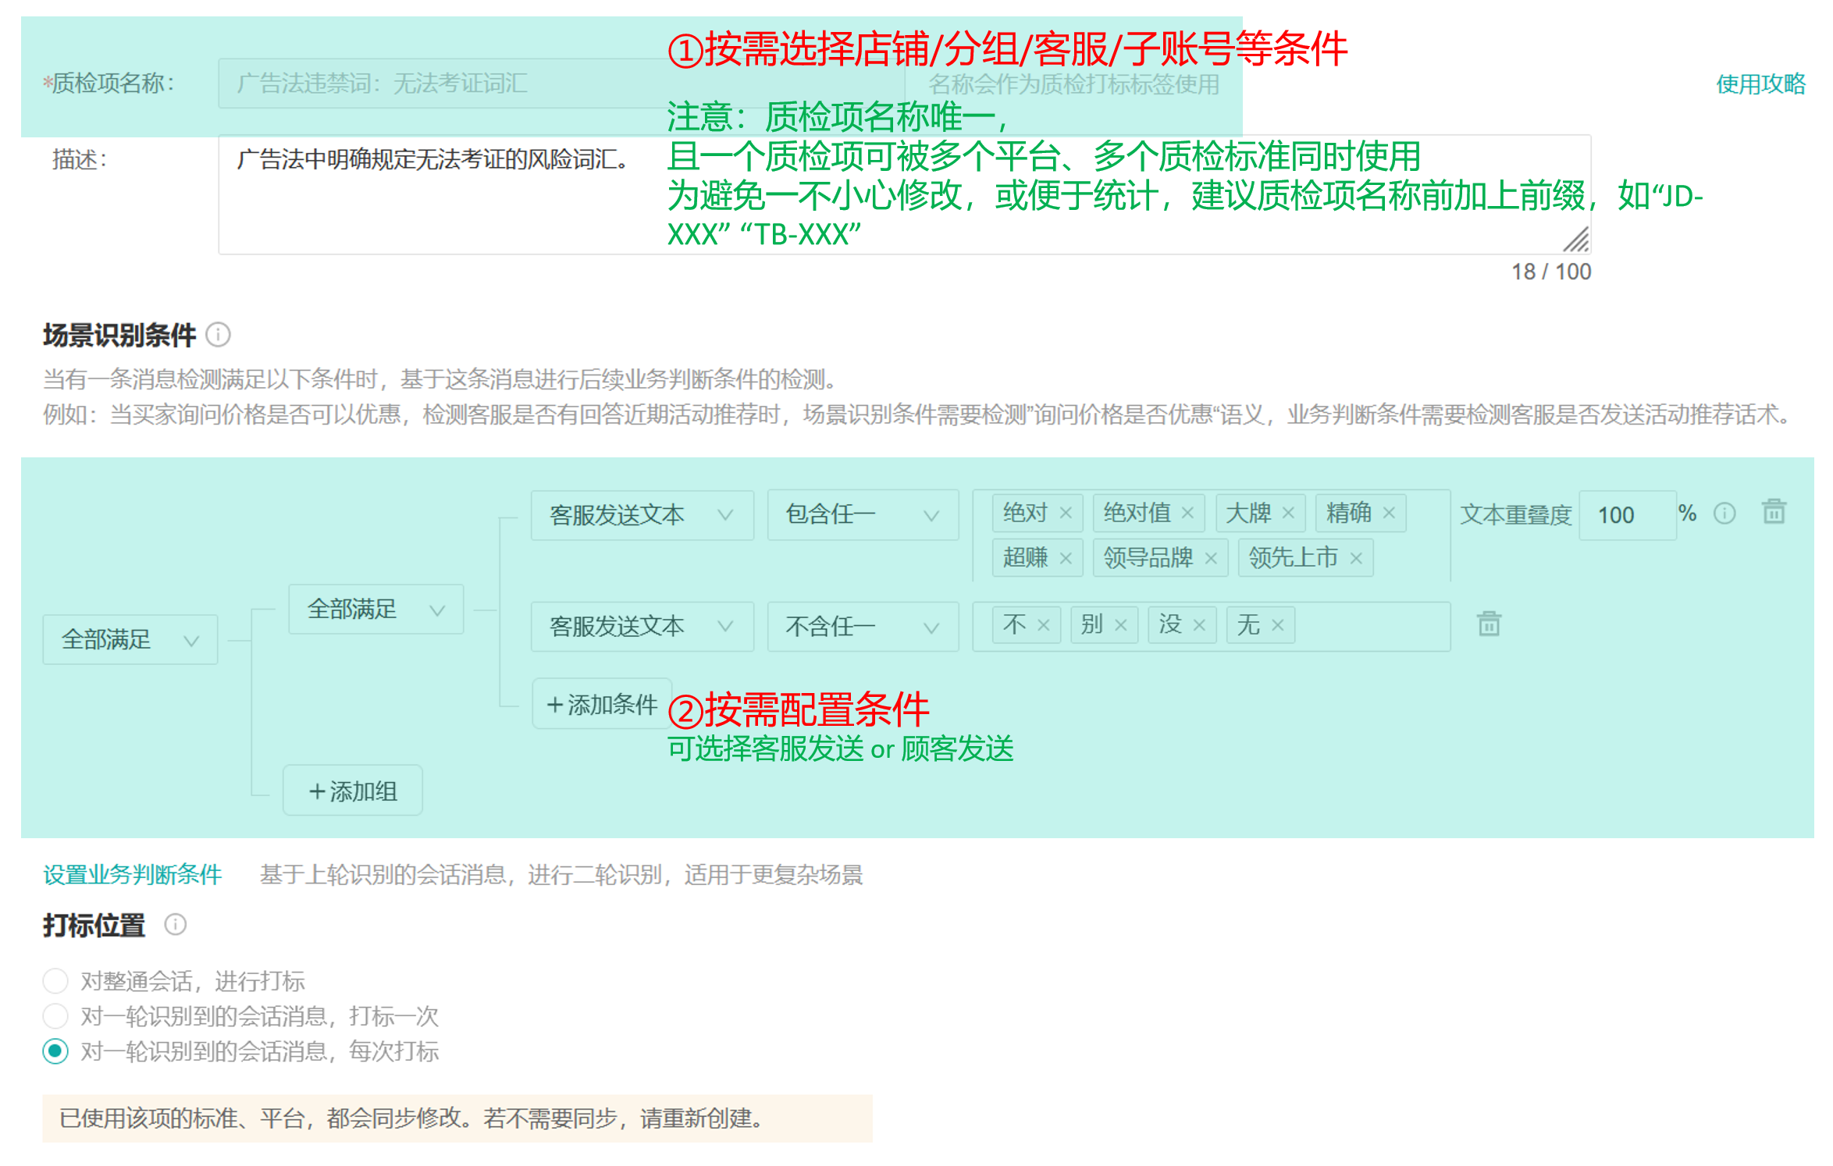Open second row 客服发送文本 dropdown
The image size is (1833, 1166).
(642, 626)
